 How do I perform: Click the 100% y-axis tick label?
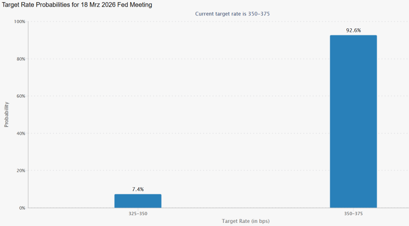pyautogui.click(x=20, y=22)
